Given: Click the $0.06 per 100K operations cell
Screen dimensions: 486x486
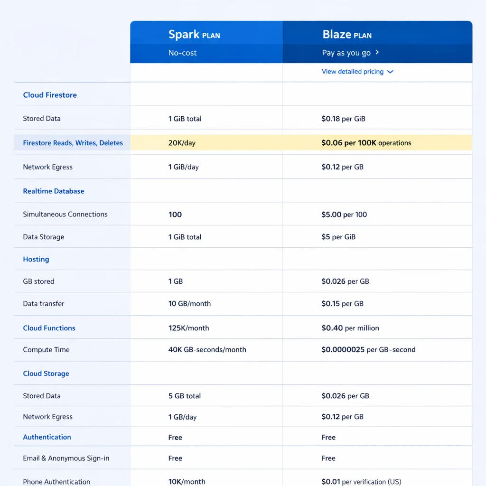Looking at the screenshot, I should (366, 143).
